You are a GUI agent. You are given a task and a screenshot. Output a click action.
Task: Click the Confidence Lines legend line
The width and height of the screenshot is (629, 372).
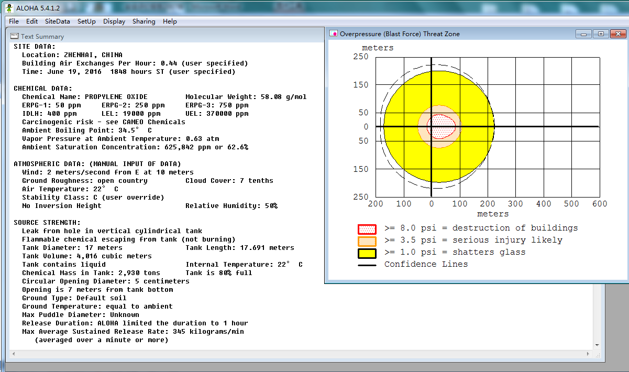click(367, 266)
